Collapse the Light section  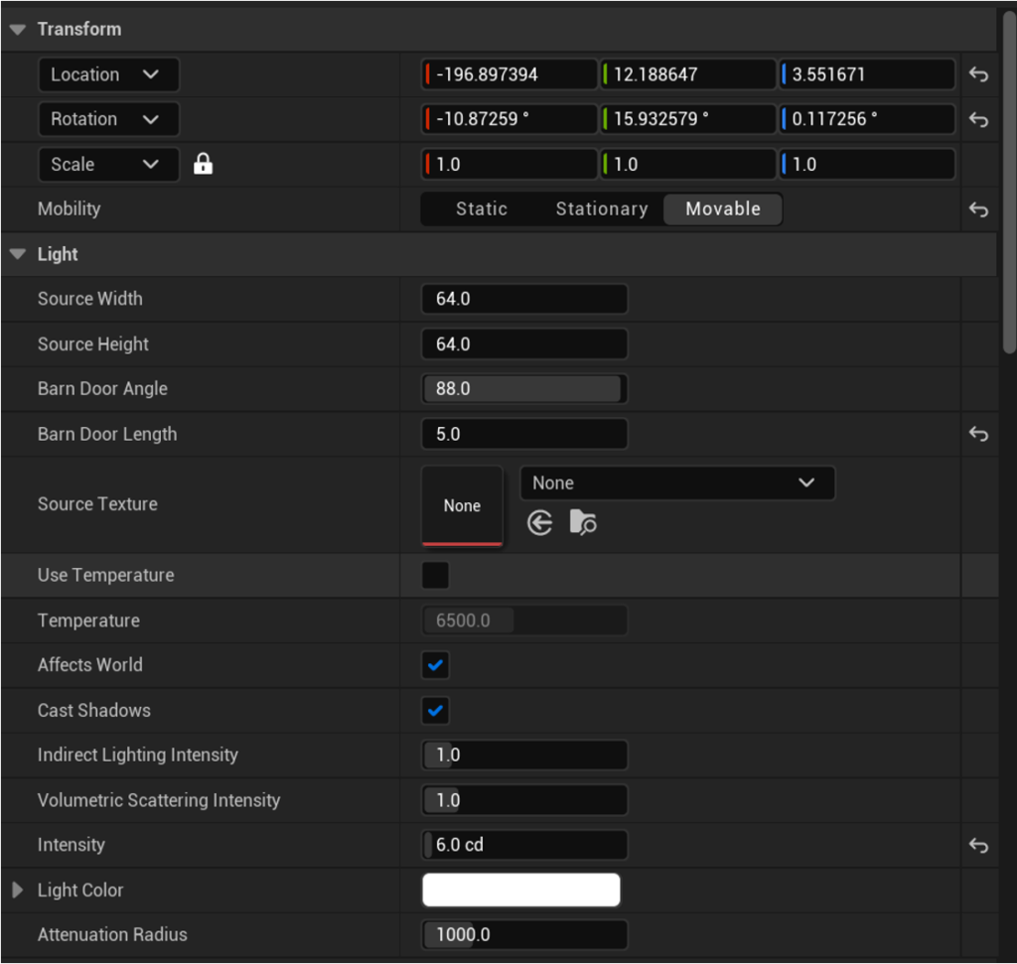click(x=18, y=254)
